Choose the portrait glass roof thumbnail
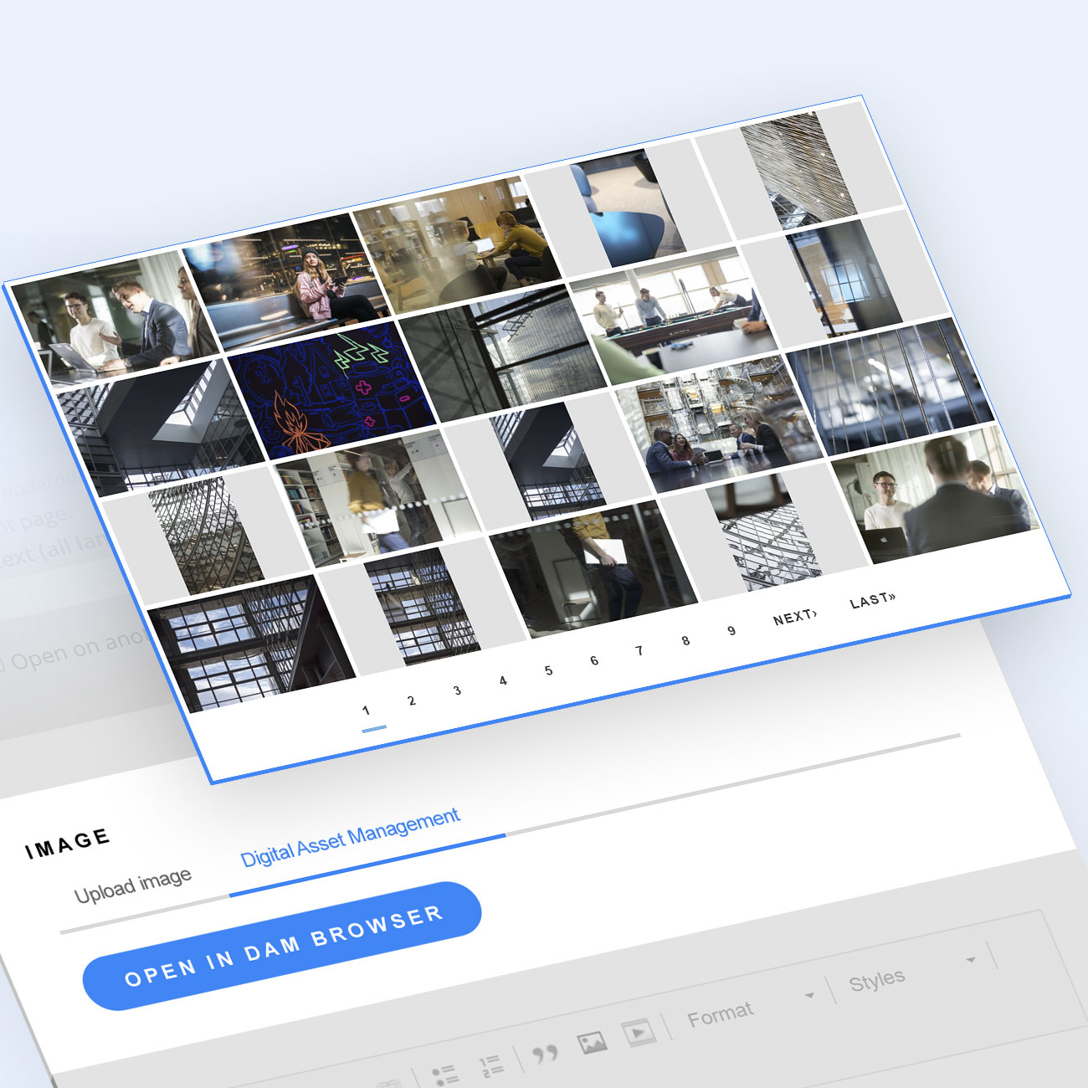The height and width of the screenshot is (1088, 1088). [x=763, y=532]
